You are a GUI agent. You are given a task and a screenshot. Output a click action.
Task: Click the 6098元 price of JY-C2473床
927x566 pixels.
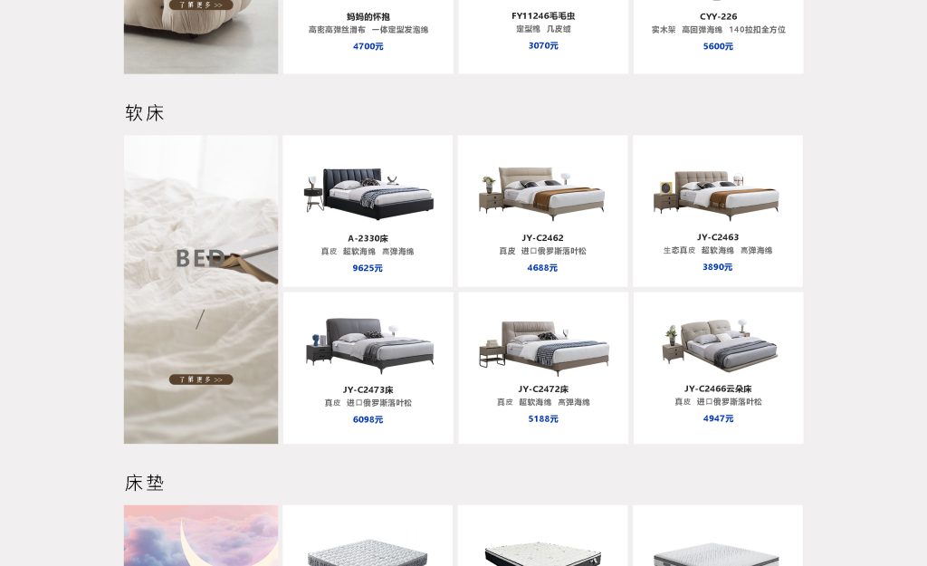(x=368, y=419)
